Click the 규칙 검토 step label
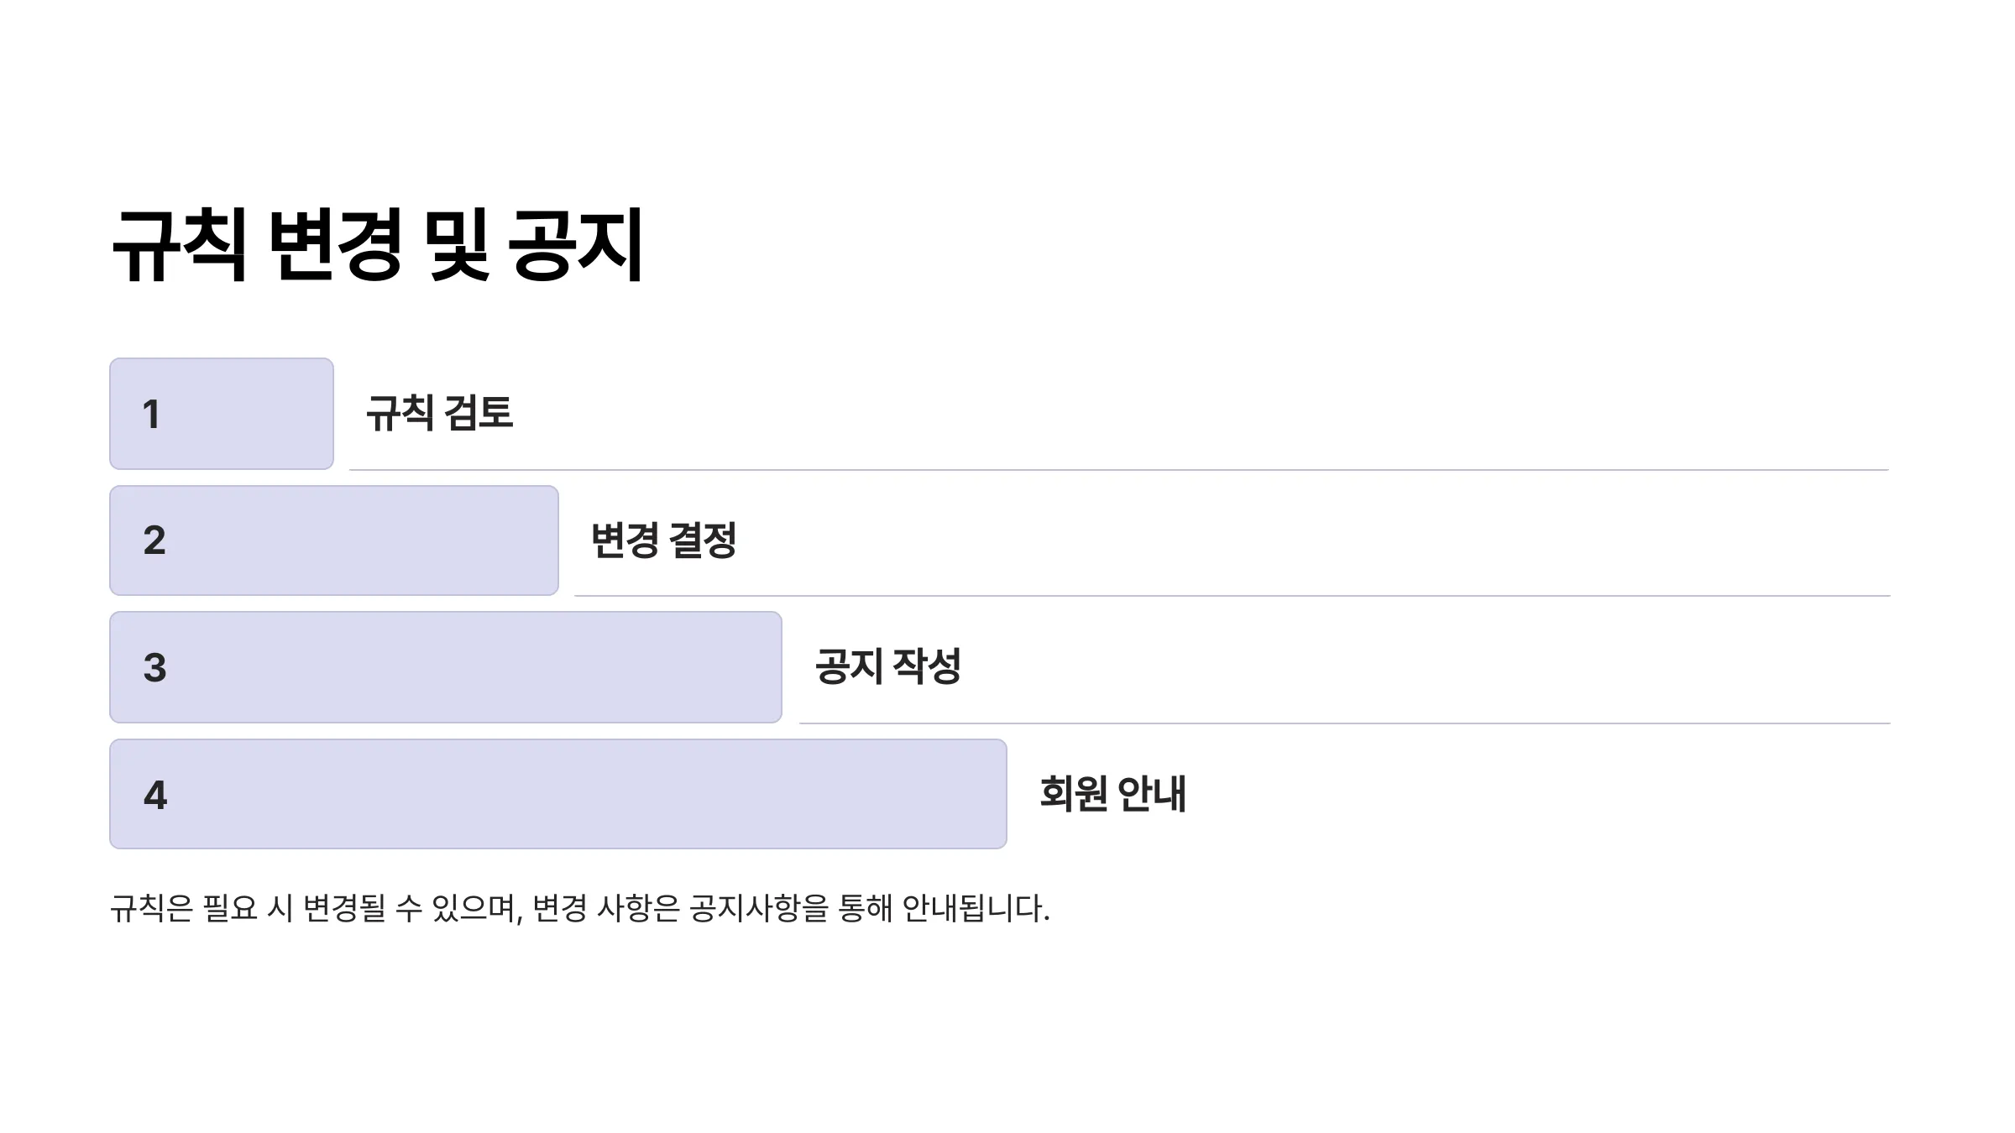This screenshot has height=1133, width=2015. coord(439,413)
